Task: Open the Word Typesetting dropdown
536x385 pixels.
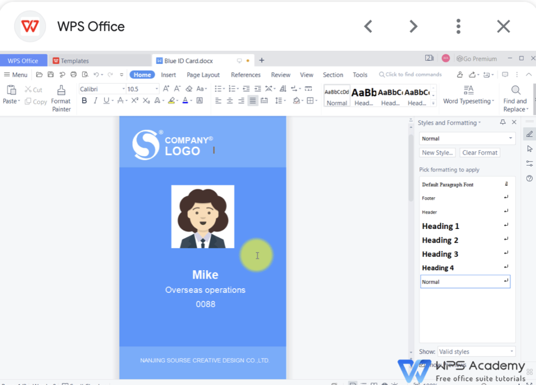Action: [468, 101]
